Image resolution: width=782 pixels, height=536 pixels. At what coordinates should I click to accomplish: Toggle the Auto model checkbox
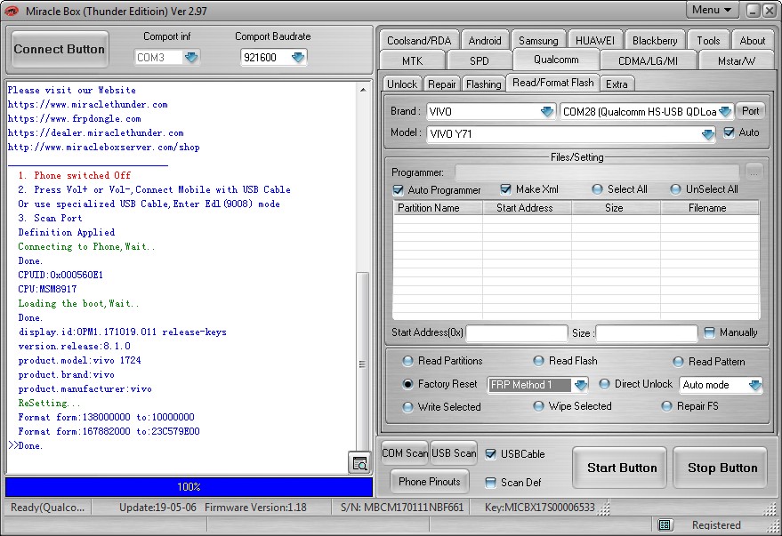pyautogui.click(x=729, y=132)
